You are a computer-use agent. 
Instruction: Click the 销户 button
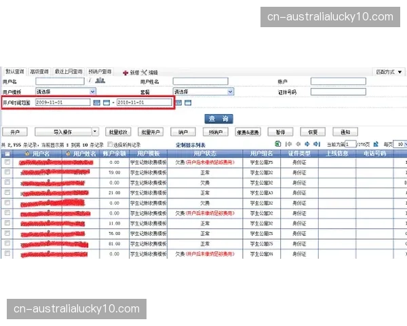[183, 132]
